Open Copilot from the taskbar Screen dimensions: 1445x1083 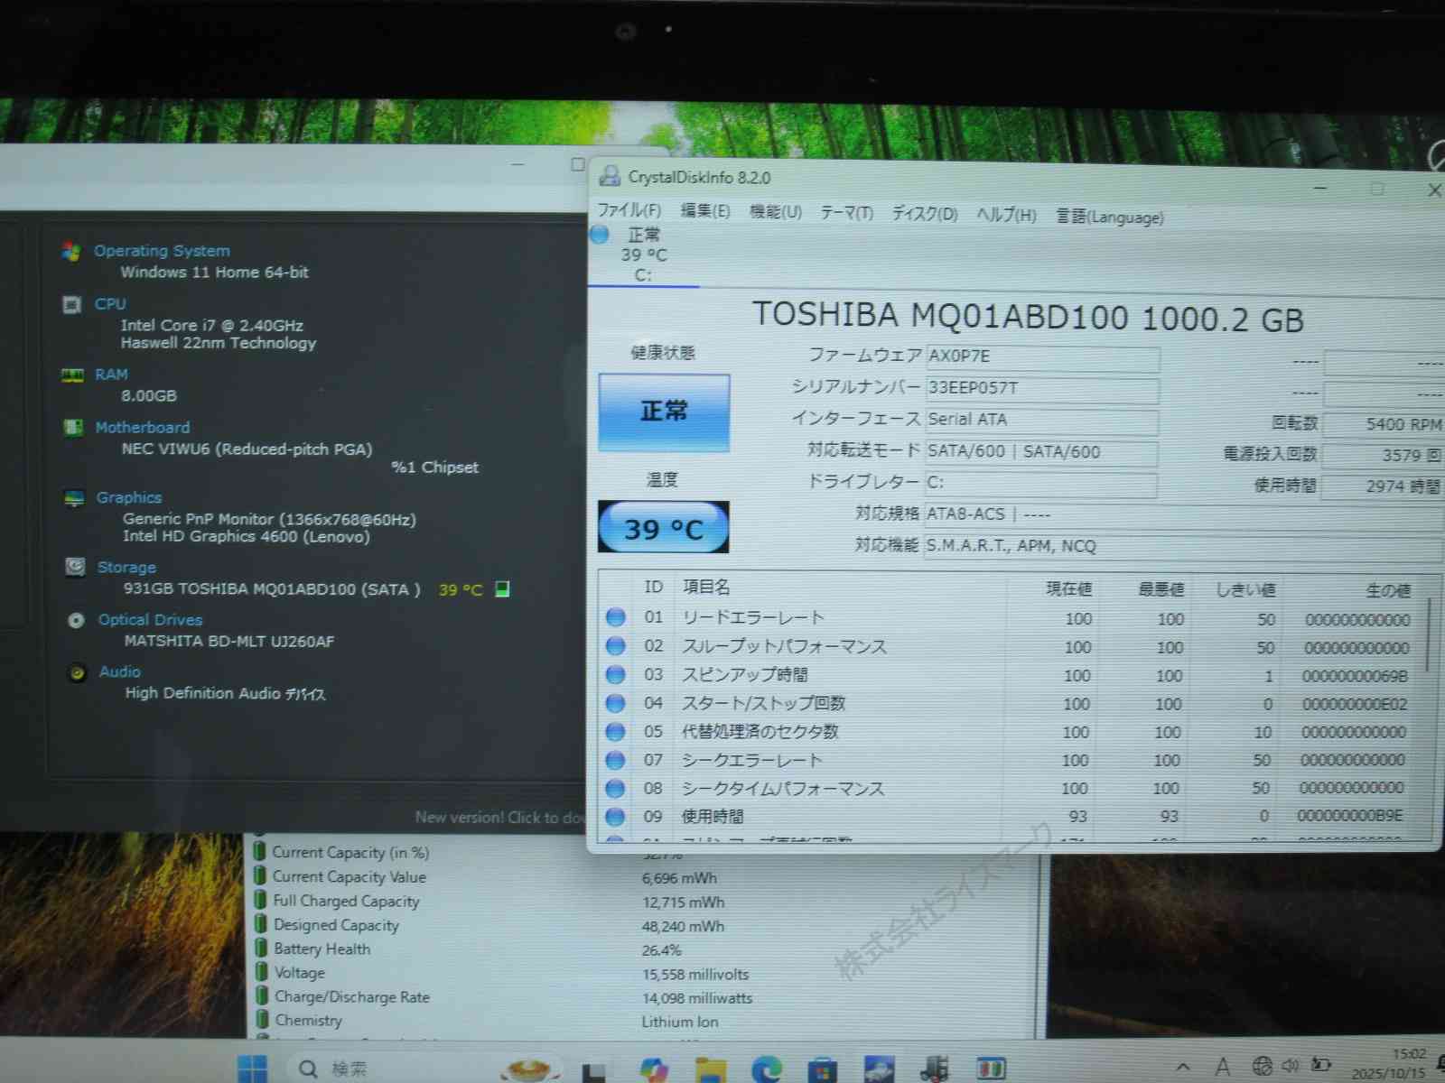654,1069
